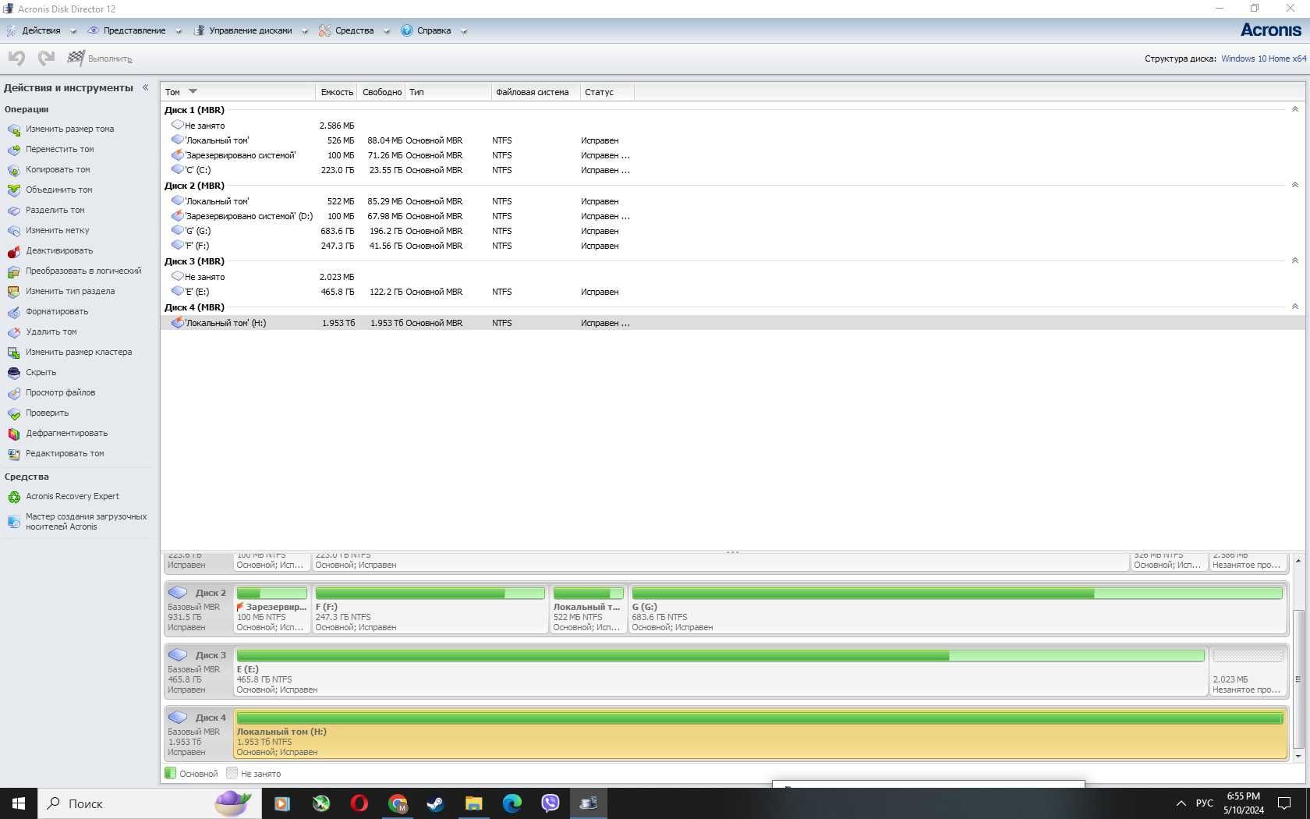The width and height of the screenshot is (1310, 819).
Task: Sort by the Файловая система column header
Action: [x=536, y=92]
